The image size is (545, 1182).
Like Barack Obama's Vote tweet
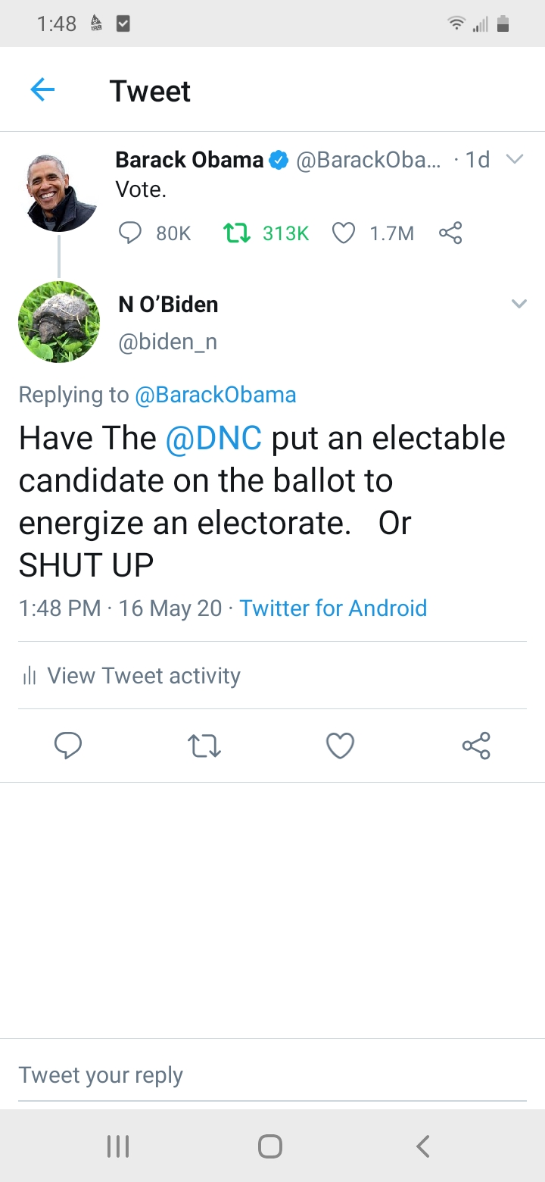coord(344,233)
